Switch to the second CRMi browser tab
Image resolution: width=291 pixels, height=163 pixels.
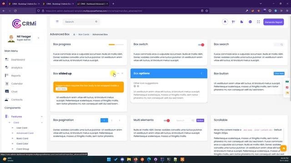58,4
